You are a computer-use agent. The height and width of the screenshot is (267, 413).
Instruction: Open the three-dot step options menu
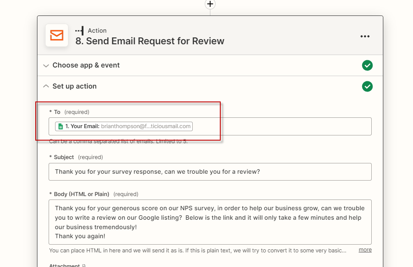tap(365, 36)
